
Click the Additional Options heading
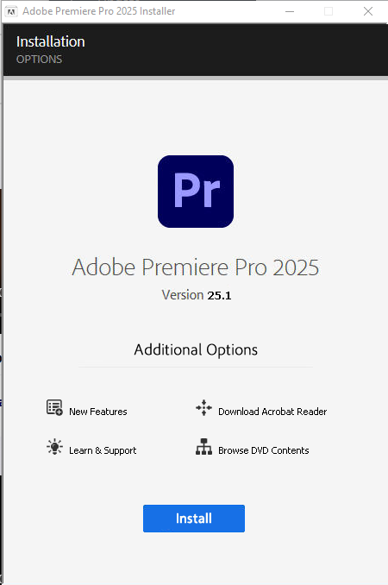196,350
